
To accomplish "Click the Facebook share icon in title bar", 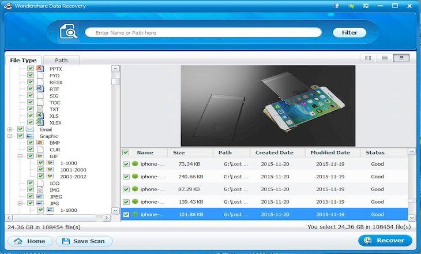I will pos(336,6).
